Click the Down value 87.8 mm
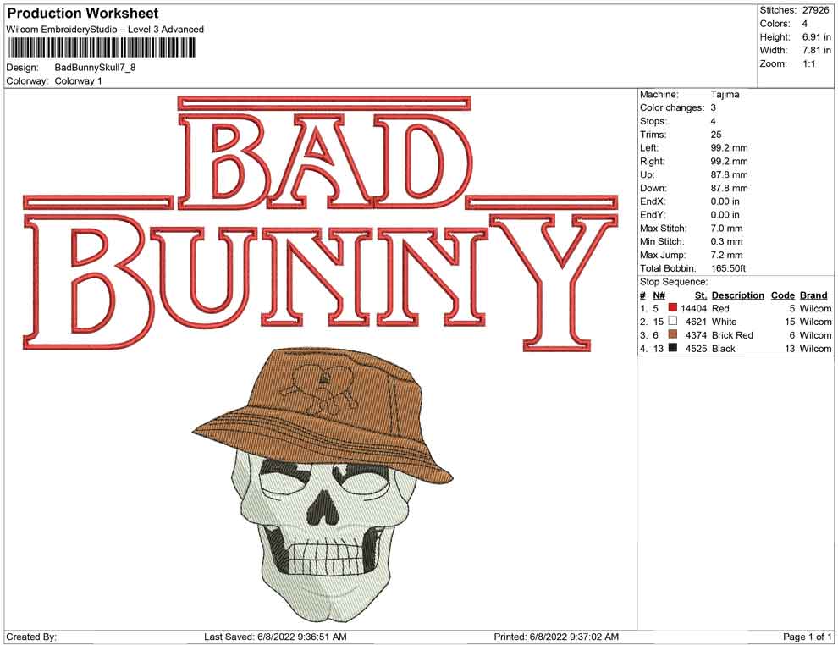 729,188
